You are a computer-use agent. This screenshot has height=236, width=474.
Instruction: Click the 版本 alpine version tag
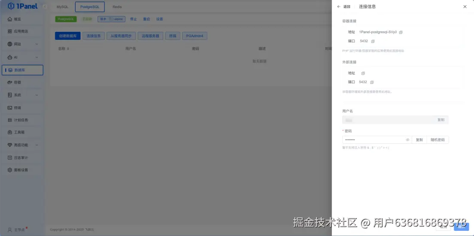(111, 19)
